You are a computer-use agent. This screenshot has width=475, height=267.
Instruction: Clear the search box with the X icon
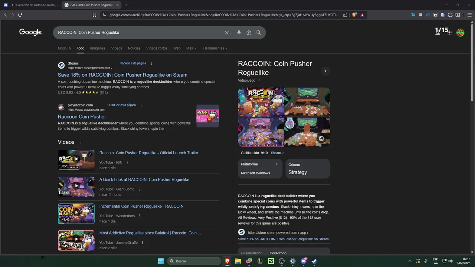[x=227, y=33]
